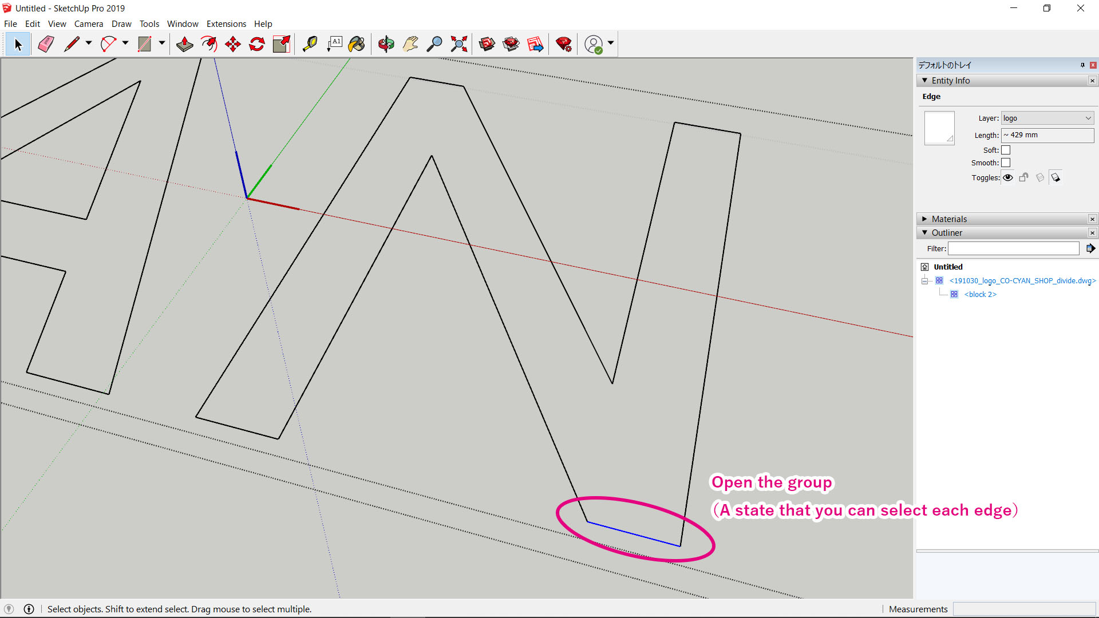
Task: Toggle the Soft edge checkbox
Action: pos(1006,150)
